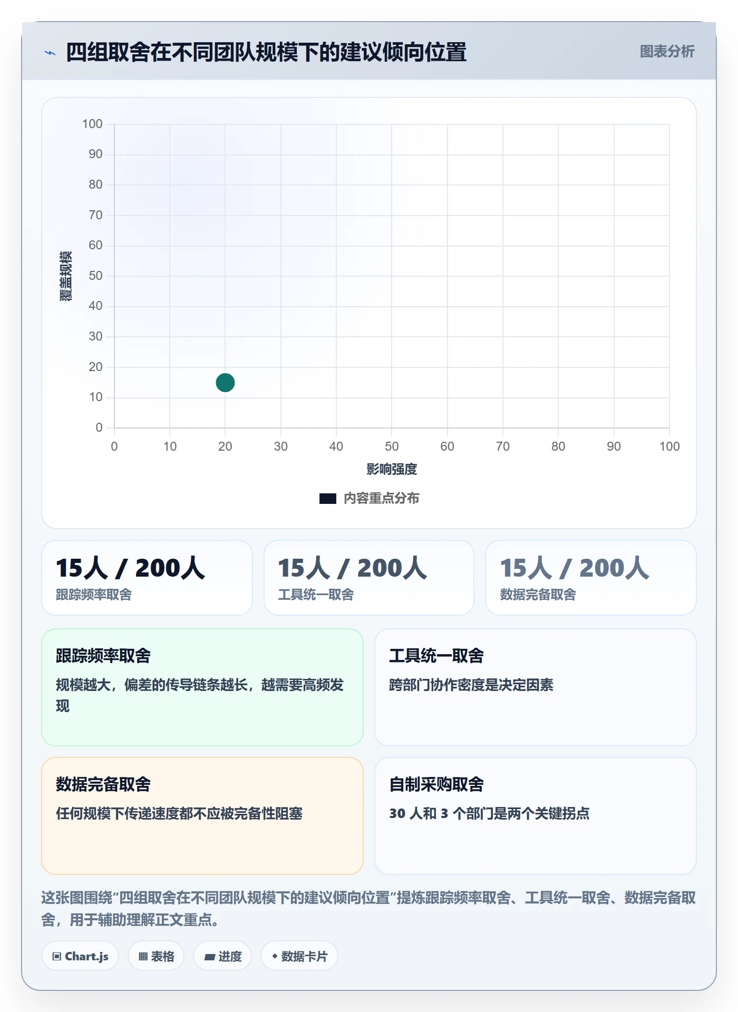Click the Chart.js tag chip
The height and width of the screenshot is (1012, 738).
pyautogui.click(x=80, y=956)
